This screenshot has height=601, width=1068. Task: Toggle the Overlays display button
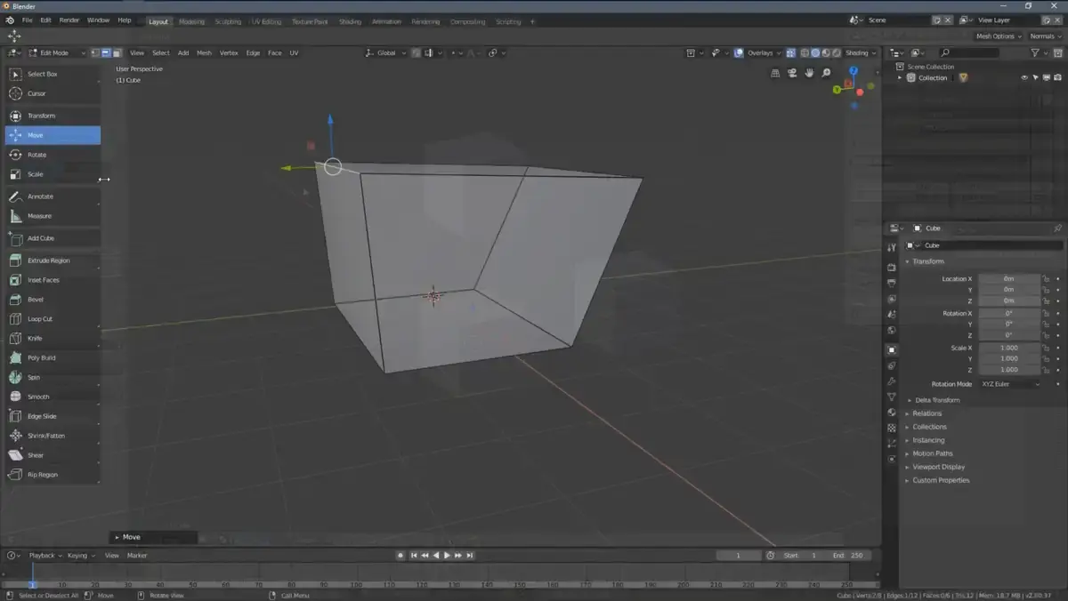(755, 53)
